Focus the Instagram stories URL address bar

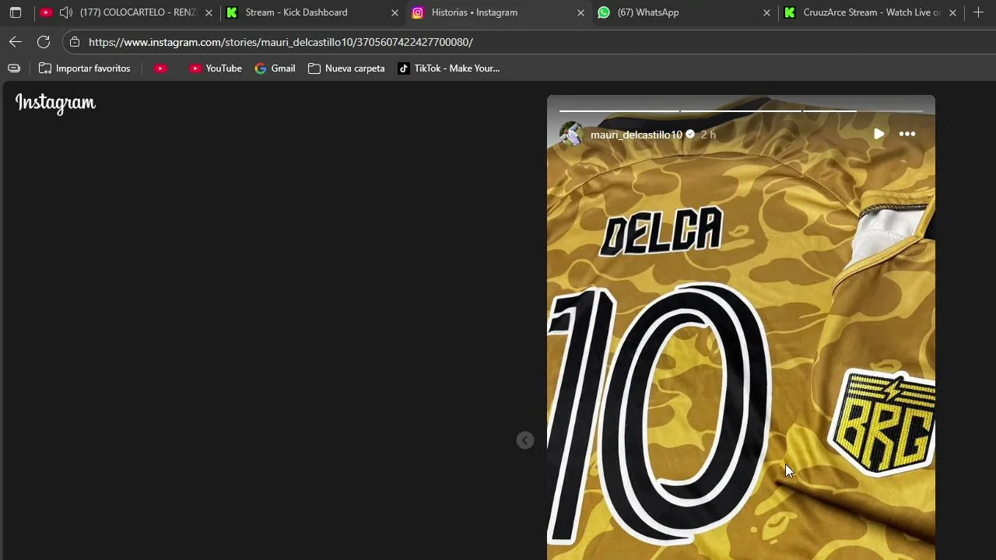click(x=529, y=42)
